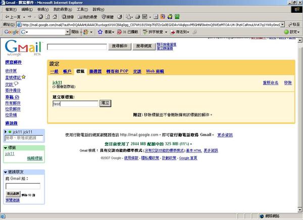Screen dimensions: 303x220
Task: Open the 說明(H) menu
Action: tap(98, 9)
